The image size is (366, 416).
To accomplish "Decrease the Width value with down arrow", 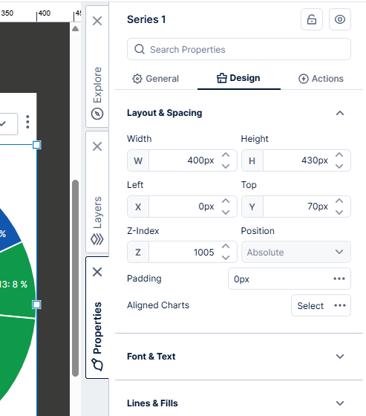I will pos(226,166).
